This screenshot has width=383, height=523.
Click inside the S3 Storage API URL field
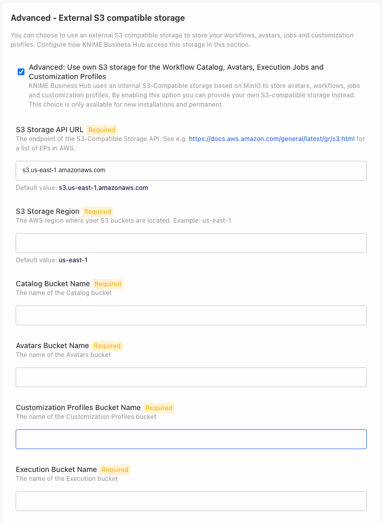click(191, 170)
